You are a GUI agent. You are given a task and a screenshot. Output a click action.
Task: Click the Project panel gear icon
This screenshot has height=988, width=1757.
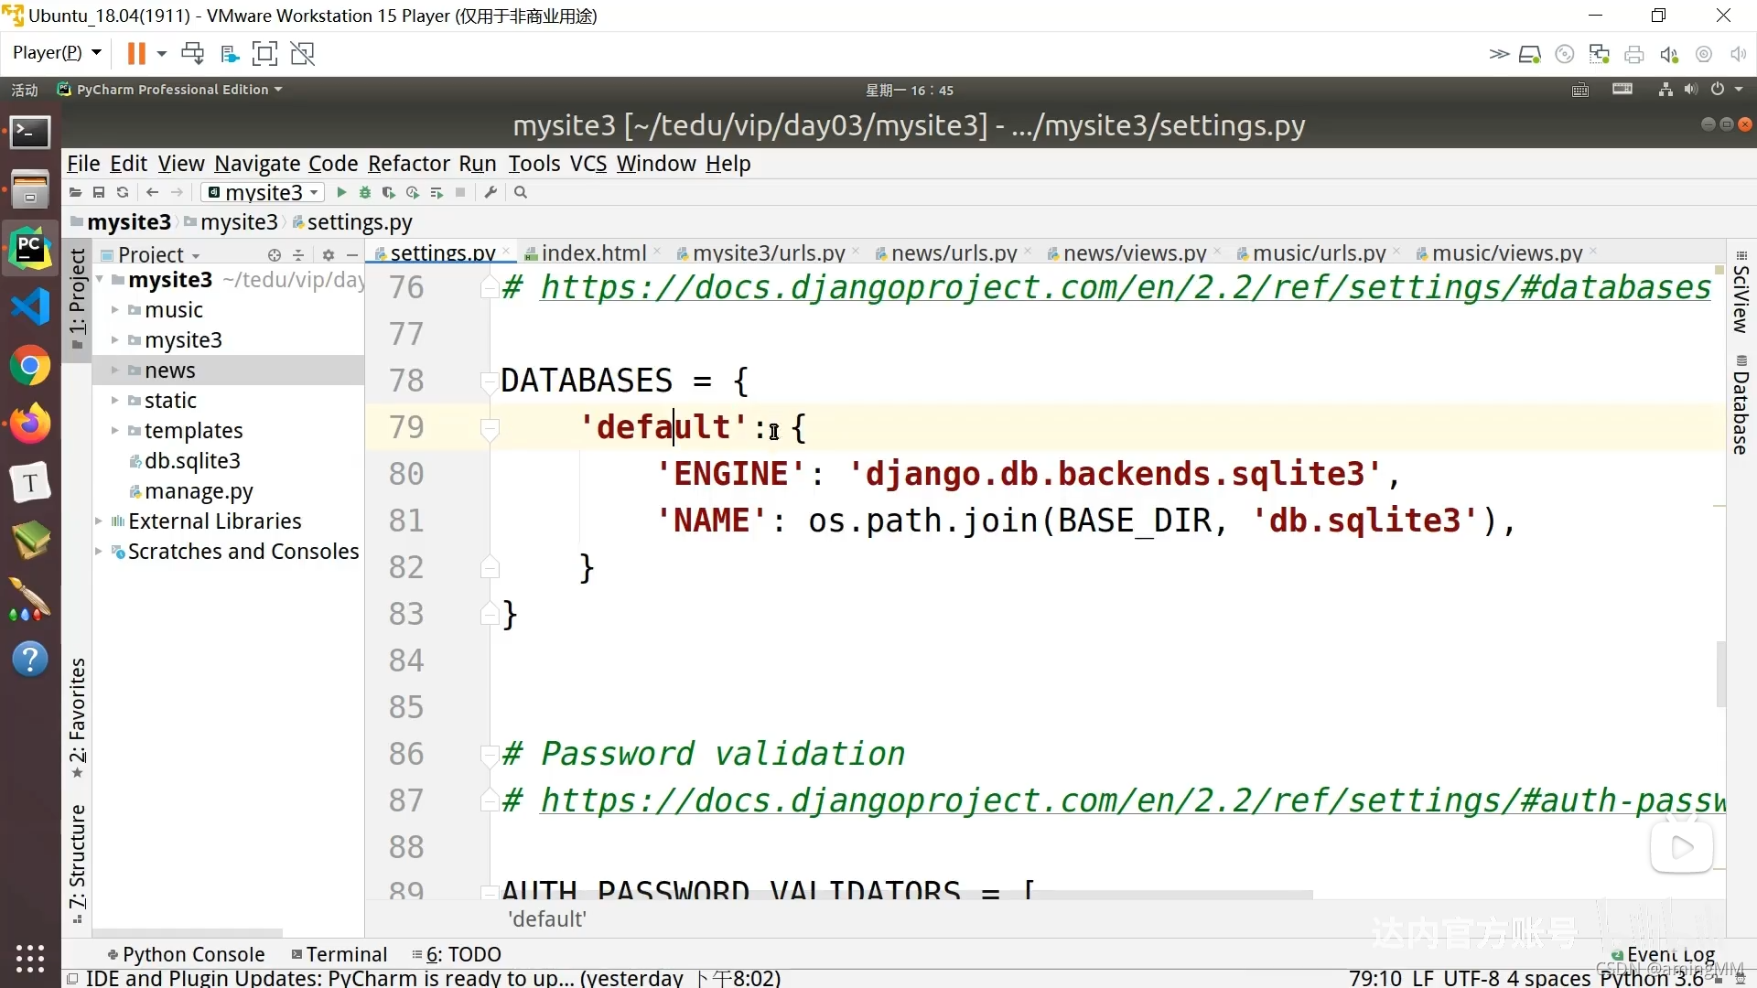(x=329, y=255)
